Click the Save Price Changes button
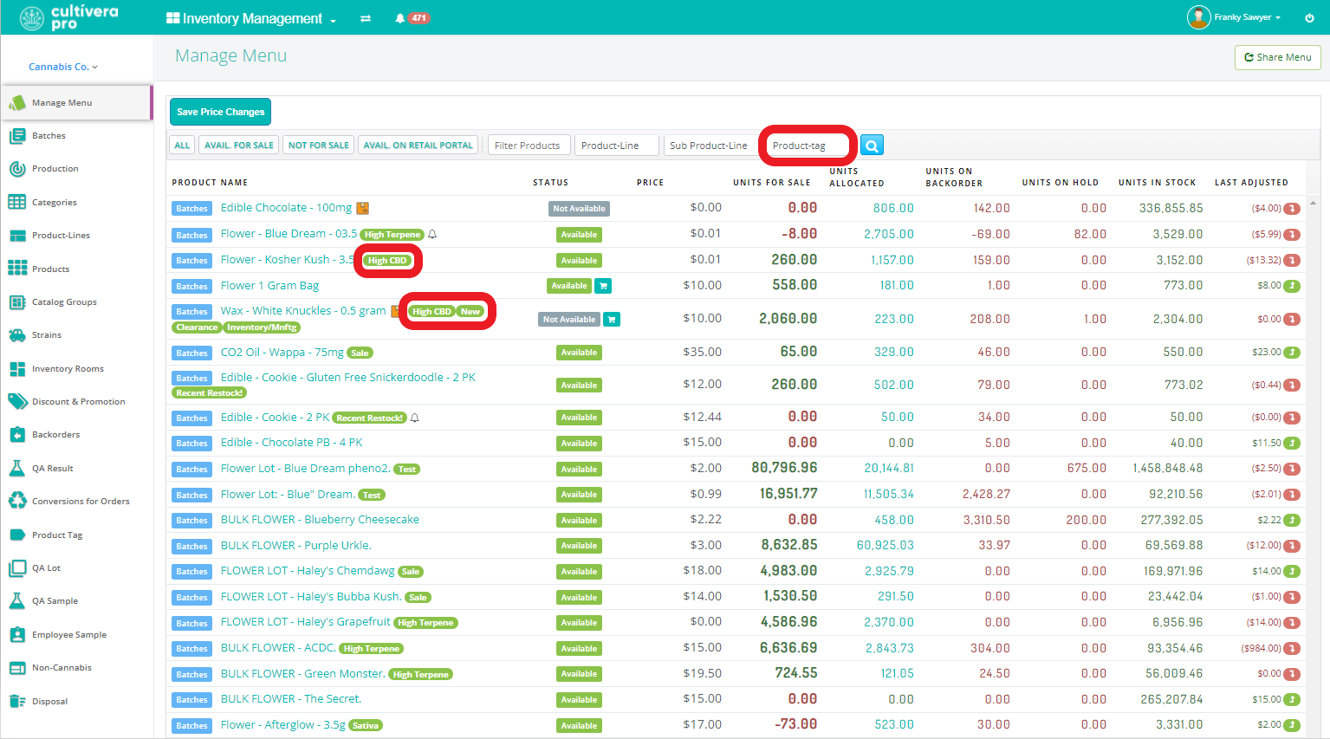Viewport: 1330px width, 739px height. [x=220, y=112]
